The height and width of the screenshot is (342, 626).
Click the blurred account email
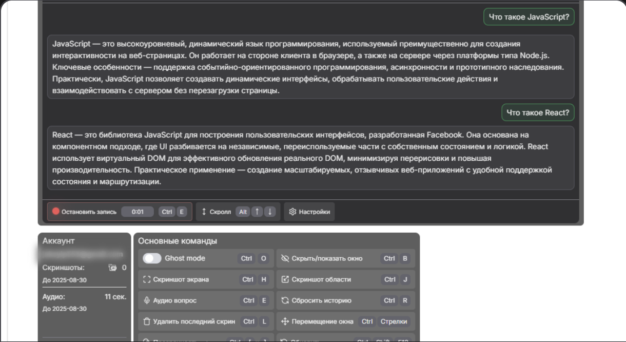pyautogui.click(x=83, y=254)
